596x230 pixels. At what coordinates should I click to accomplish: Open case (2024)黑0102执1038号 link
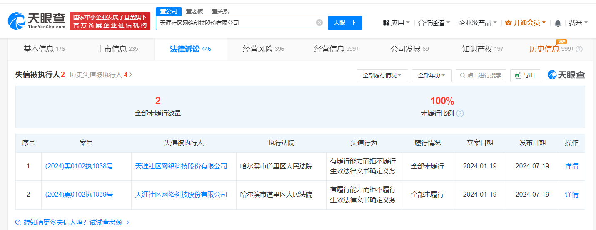[79, 166]
